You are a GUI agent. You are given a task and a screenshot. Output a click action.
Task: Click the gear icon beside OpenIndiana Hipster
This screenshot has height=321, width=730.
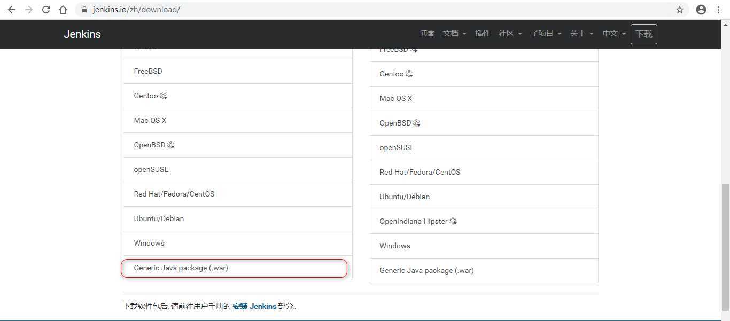coord(453,222)
